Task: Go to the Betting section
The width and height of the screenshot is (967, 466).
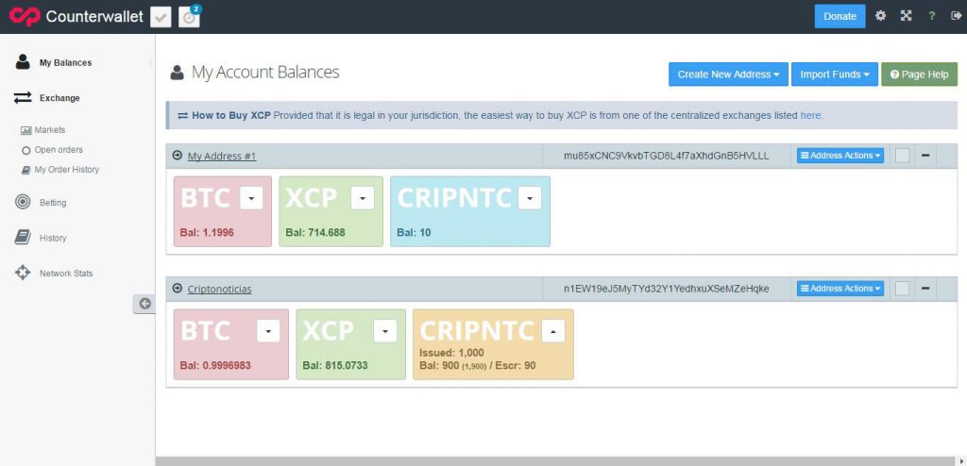Action: (x=53, y=203)
